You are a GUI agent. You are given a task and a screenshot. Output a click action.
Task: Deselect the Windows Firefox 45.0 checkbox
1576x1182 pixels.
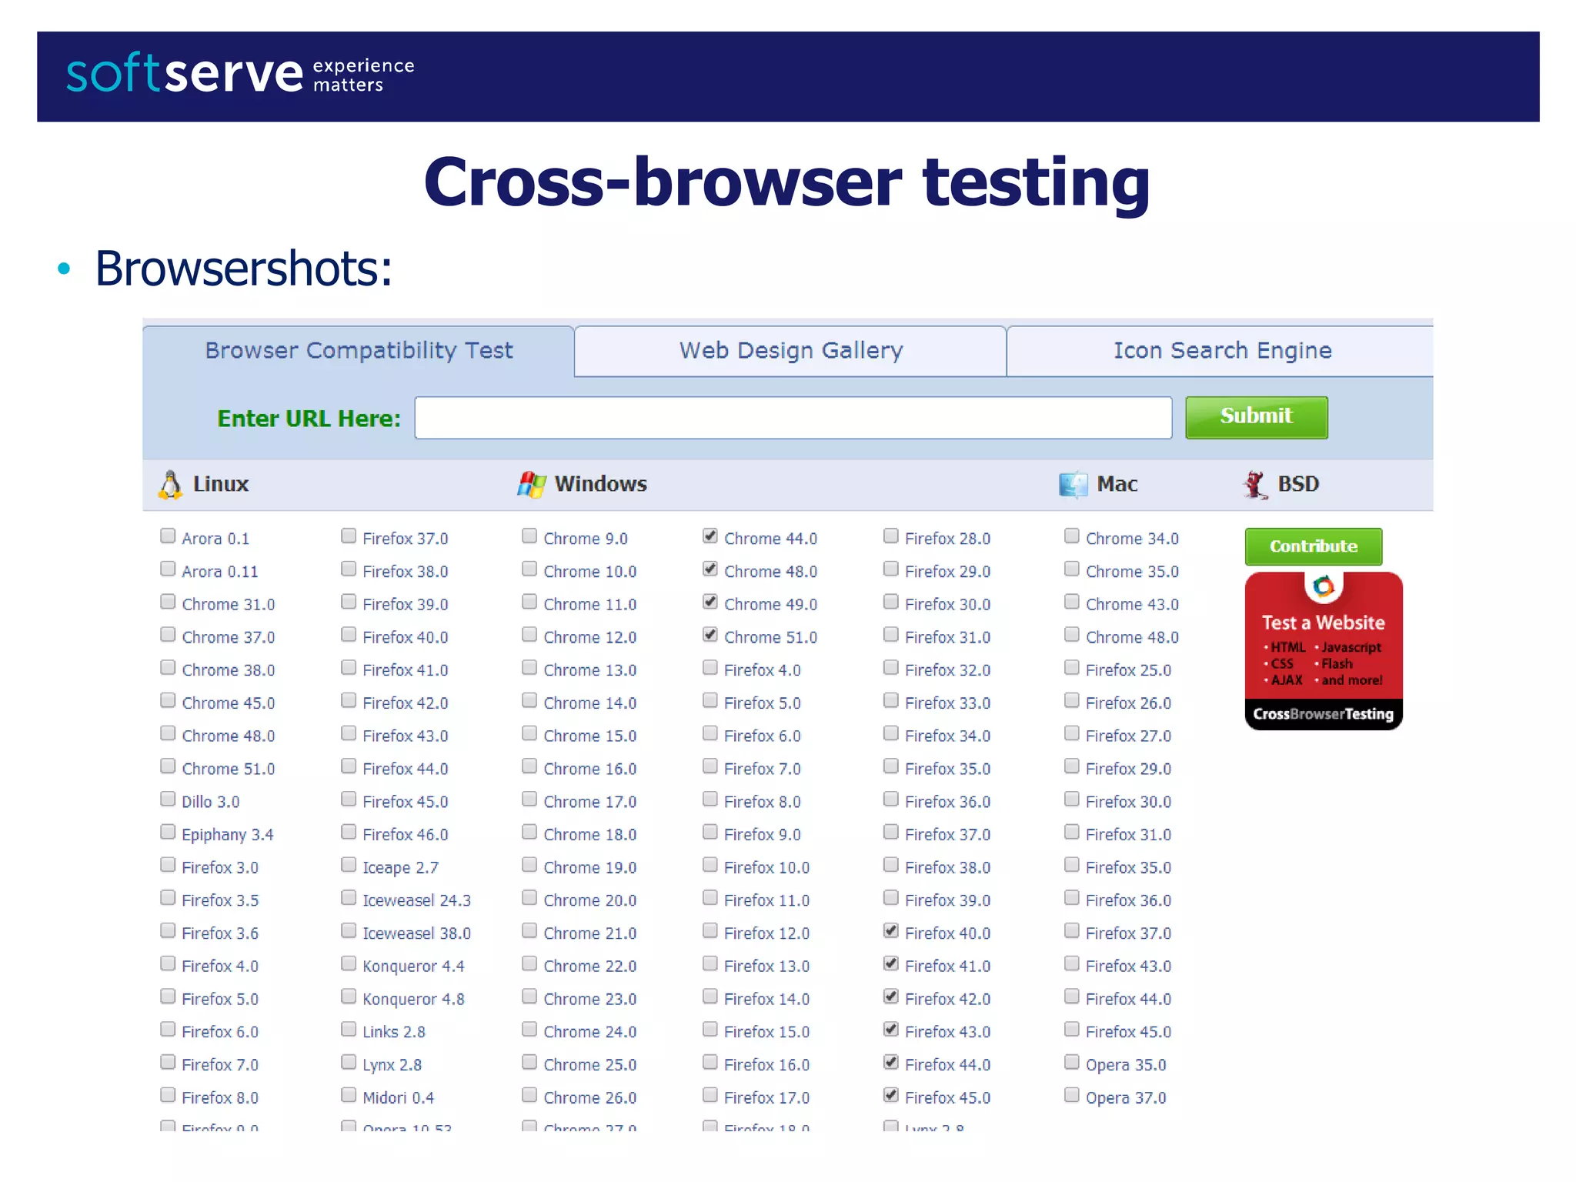point(891,1095)
